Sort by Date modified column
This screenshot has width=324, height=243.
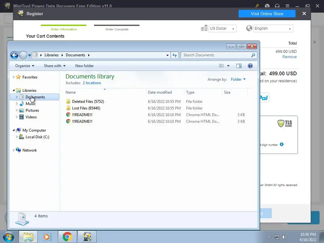click(165, 92)
